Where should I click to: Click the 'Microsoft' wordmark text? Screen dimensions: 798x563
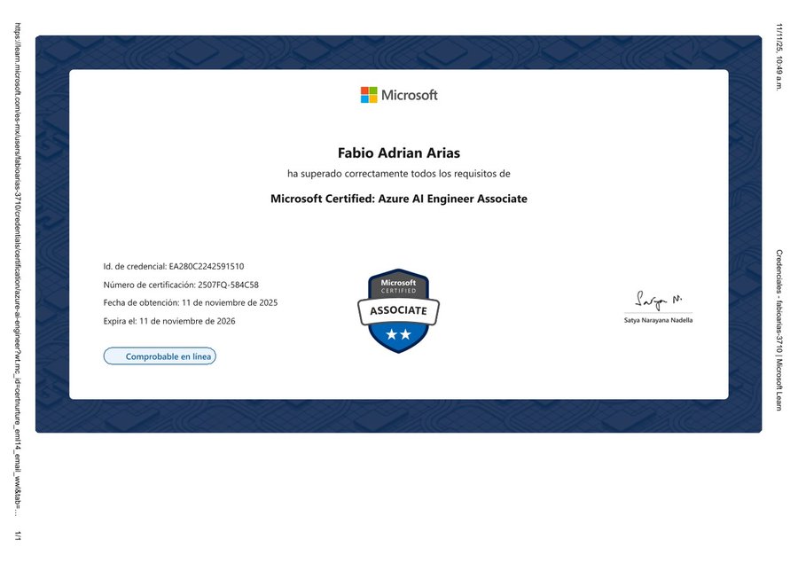click(x=409, y=95)
